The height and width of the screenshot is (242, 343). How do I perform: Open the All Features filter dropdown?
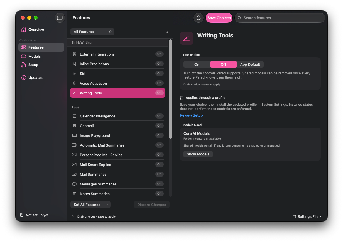pos(92,32)
